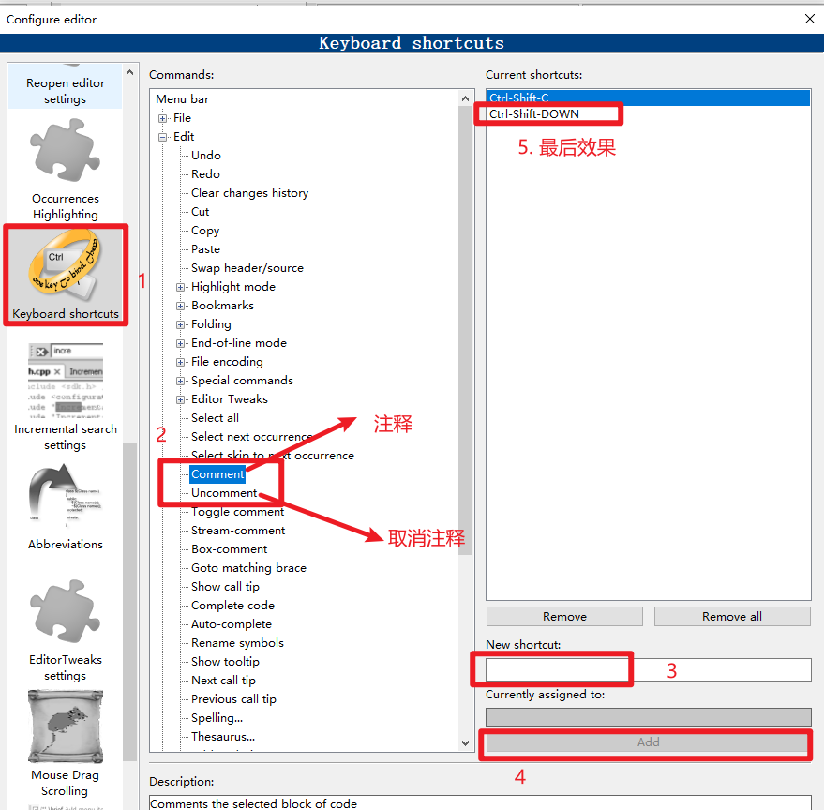Select the Show call tip command
The width and height of the screenshot is (824, 810).
tap(225, 587)
